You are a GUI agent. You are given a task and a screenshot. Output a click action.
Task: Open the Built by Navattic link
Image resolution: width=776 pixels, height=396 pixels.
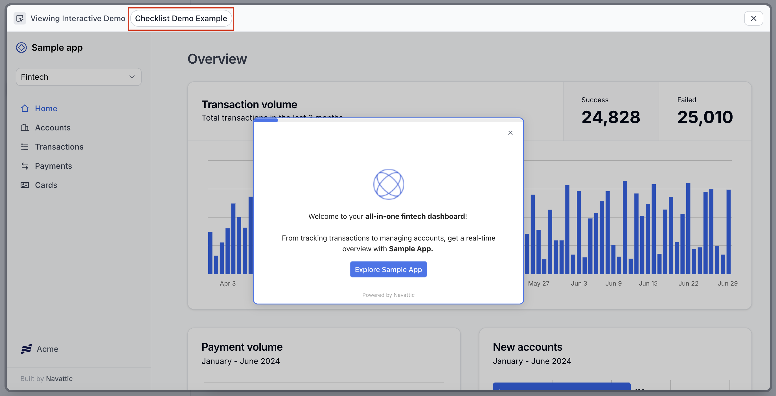[59, 379]
